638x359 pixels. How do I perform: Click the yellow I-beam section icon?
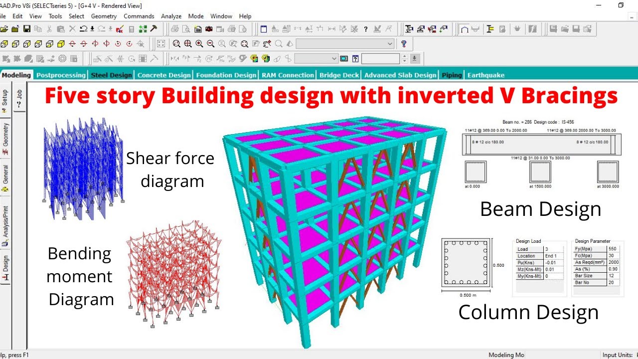coord(490,29)
